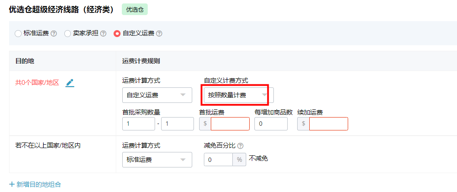Viewport: 457px width, 192px height.
Task: Click the 每增加商品数 input field
Action: (x=271, y=124)
